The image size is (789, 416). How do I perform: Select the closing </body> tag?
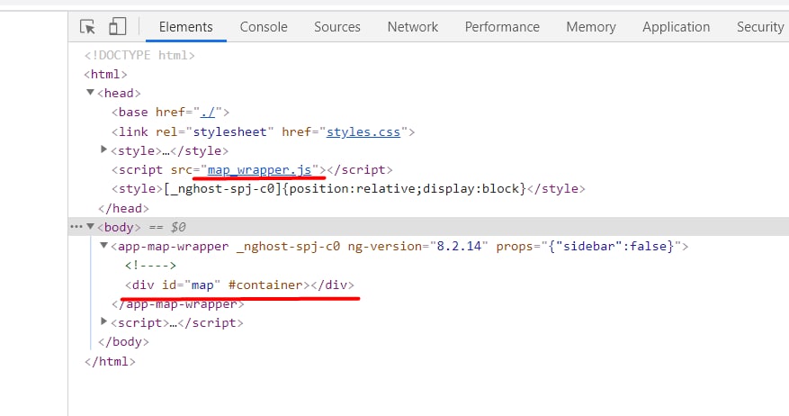click(x=124, y=342)
